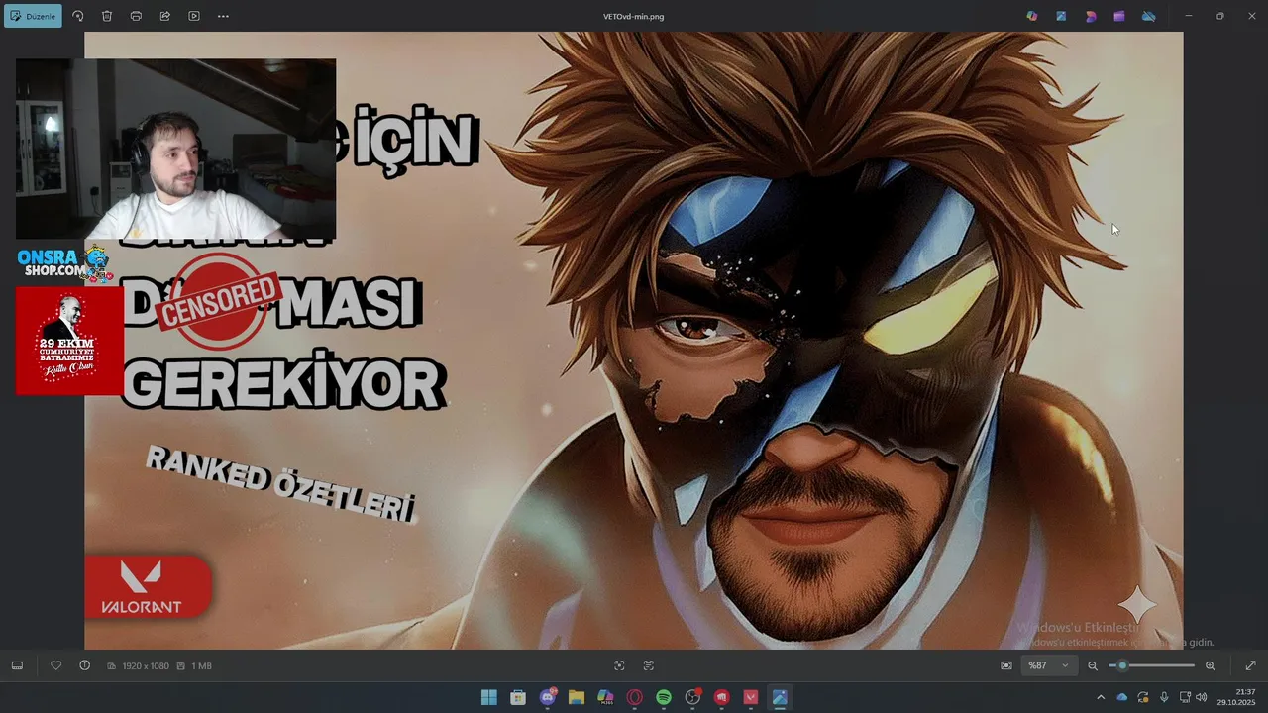Show file info with the info icon

click(84, 665)
